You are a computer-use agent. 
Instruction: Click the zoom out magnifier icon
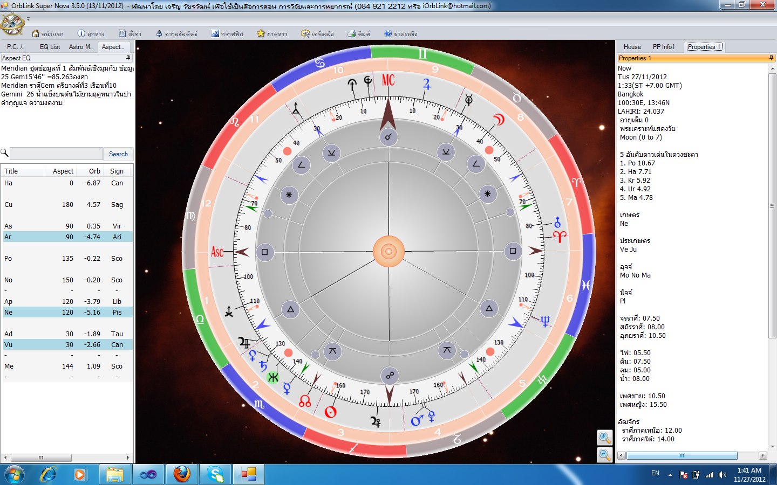(605, 455)
